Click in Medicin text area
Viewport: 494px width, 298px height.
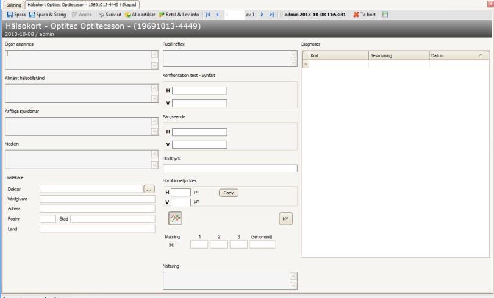coord(79,159)
